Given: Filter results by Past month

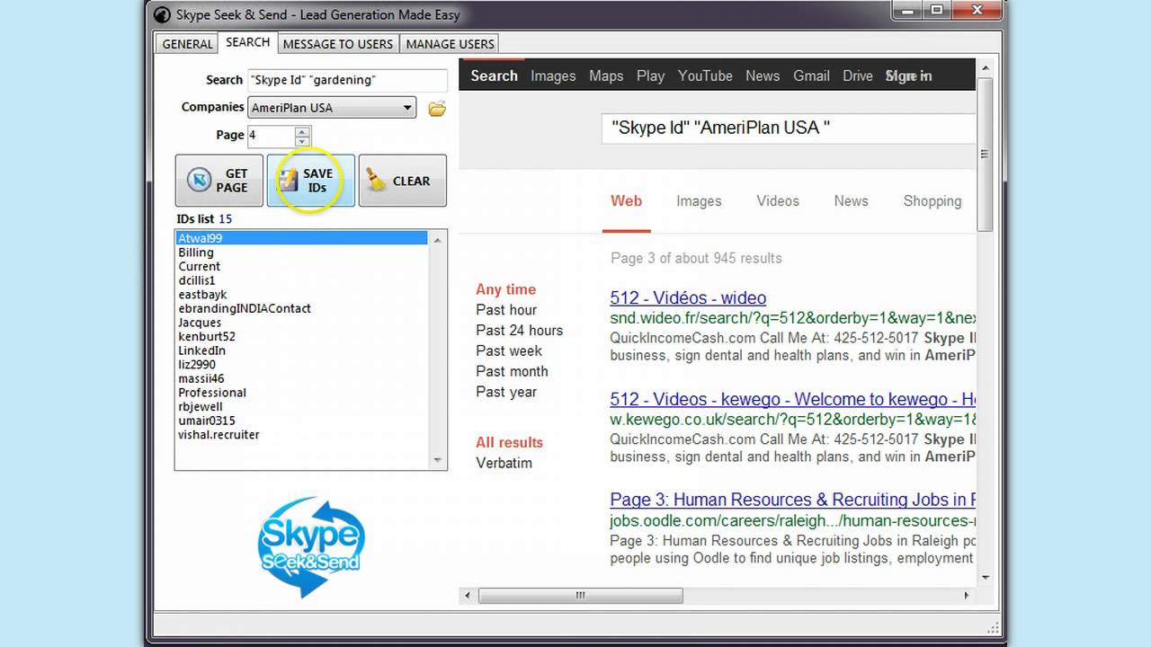Looking at the screenshot, I should 512,371.
